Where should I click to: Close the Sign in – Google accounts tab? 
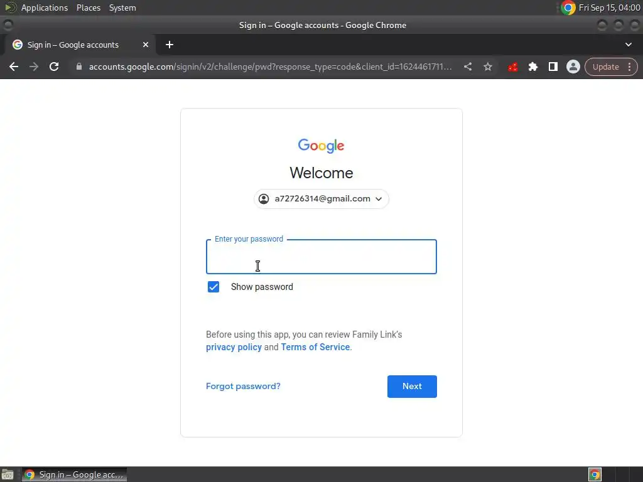146,45
